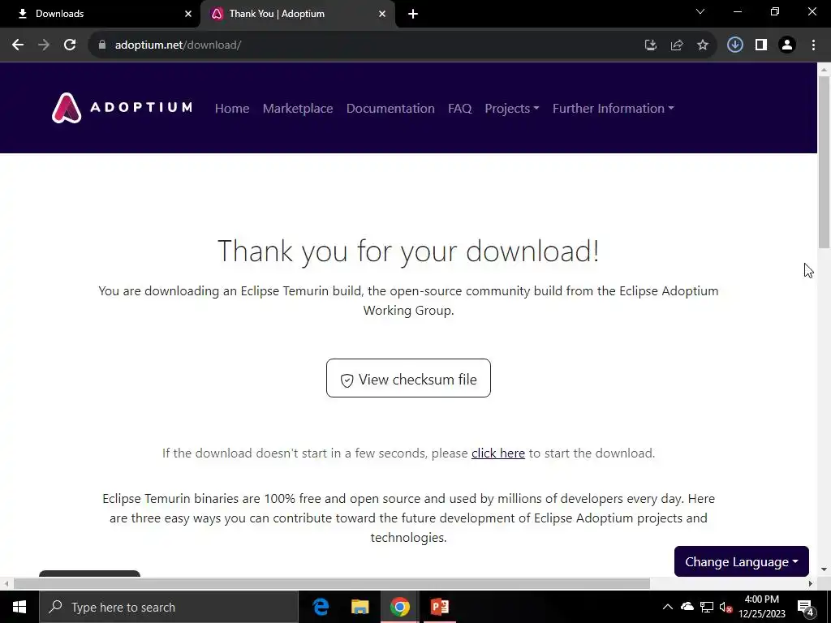Open the Chrome downloads bubble icon
831x623 pixels.
[735, 45]
